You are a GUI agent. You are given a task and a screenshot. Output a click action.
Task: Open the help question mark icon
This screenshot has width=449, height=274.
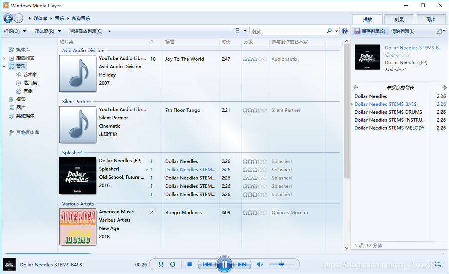(x=345, y=31)
